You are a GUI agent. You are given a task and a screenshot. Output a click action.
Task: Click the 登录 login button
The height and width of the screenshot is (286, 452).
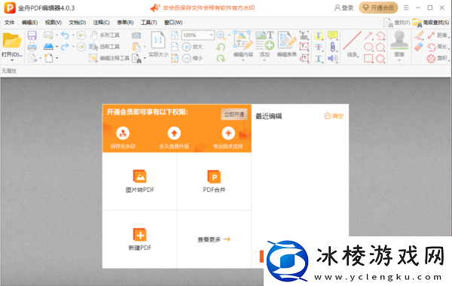344,8
